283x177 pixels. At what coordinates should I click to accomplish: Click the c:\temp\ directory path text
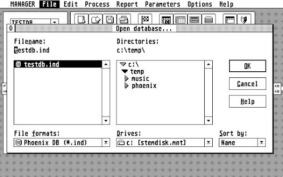click(131, 50)
